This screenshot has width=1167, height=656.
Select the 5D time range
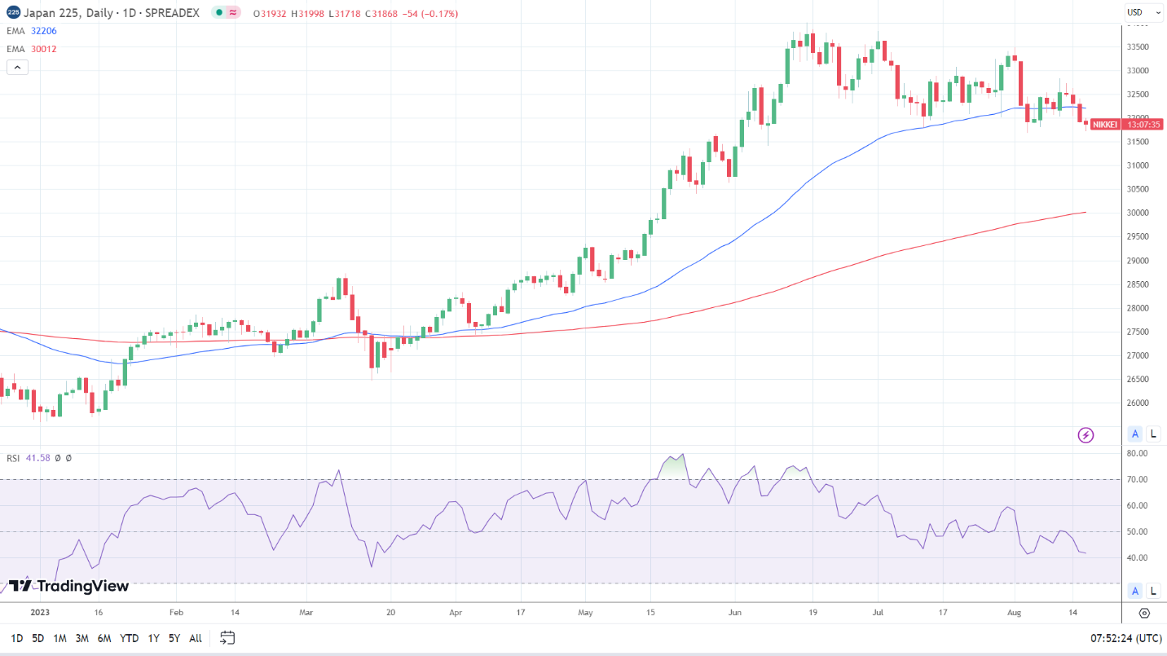pyautogui.click(x=38, y=638)
